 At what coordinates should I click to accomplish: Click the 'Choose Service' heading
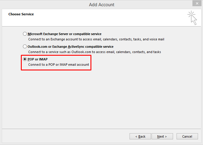(21, 14)
